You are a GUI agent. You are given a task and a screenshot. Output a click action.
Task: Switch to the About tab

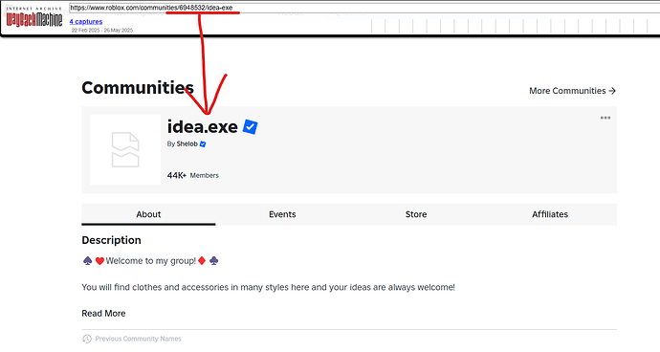point(148,214)
